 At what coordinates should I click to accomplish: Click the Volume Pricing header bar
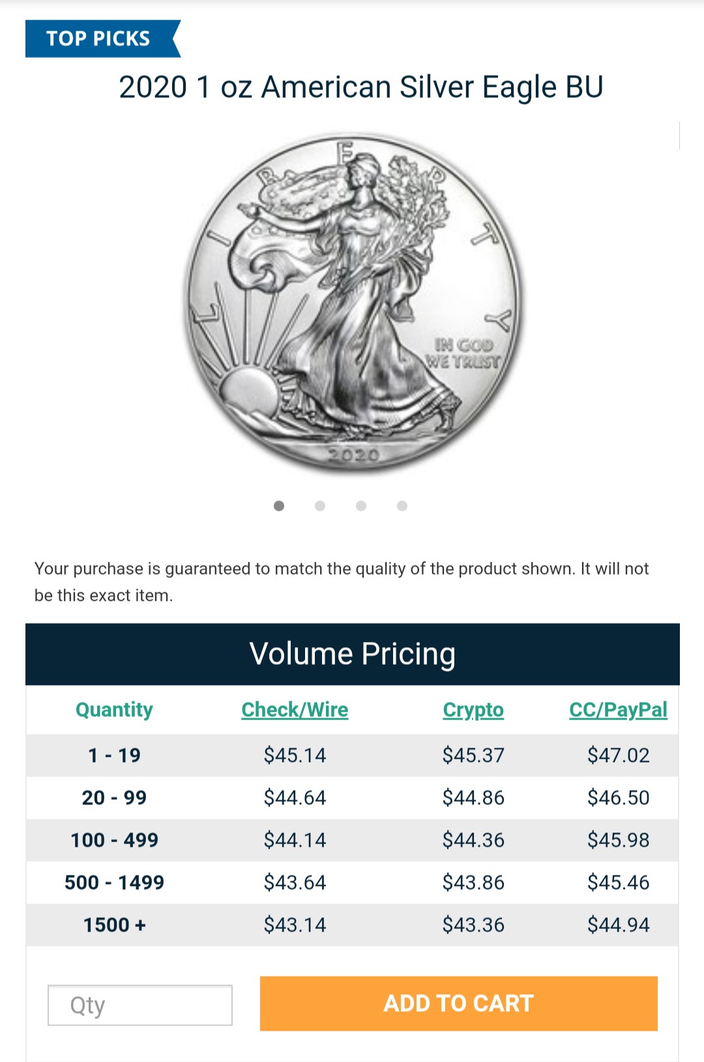pyautogui.click(x=352, y=654)
